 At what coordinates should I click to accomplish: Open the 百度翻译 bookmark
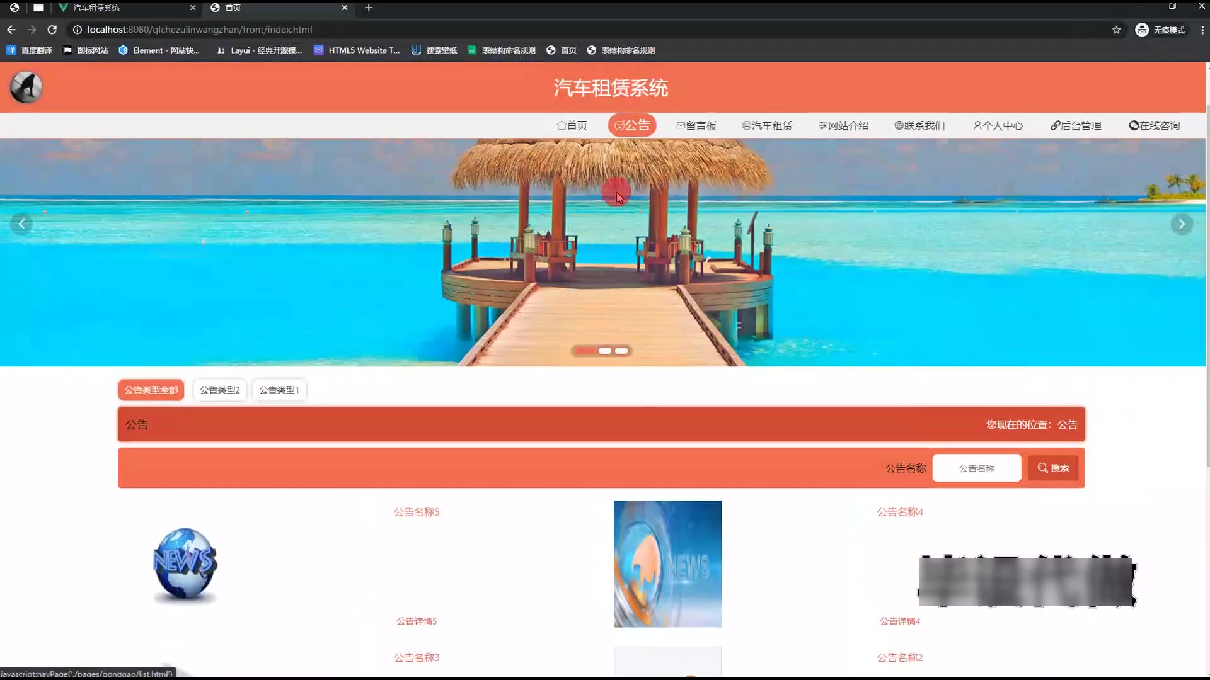click(29, 50)
